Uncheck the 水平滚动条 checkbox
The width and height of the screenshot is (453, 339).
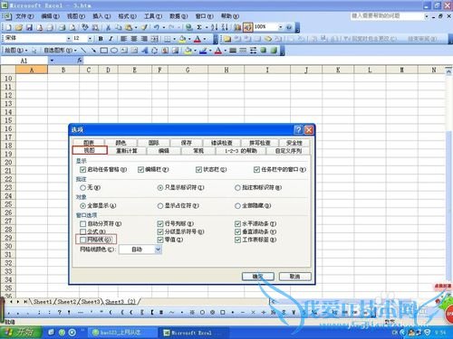pyautogui.click(x=237, y=224)
